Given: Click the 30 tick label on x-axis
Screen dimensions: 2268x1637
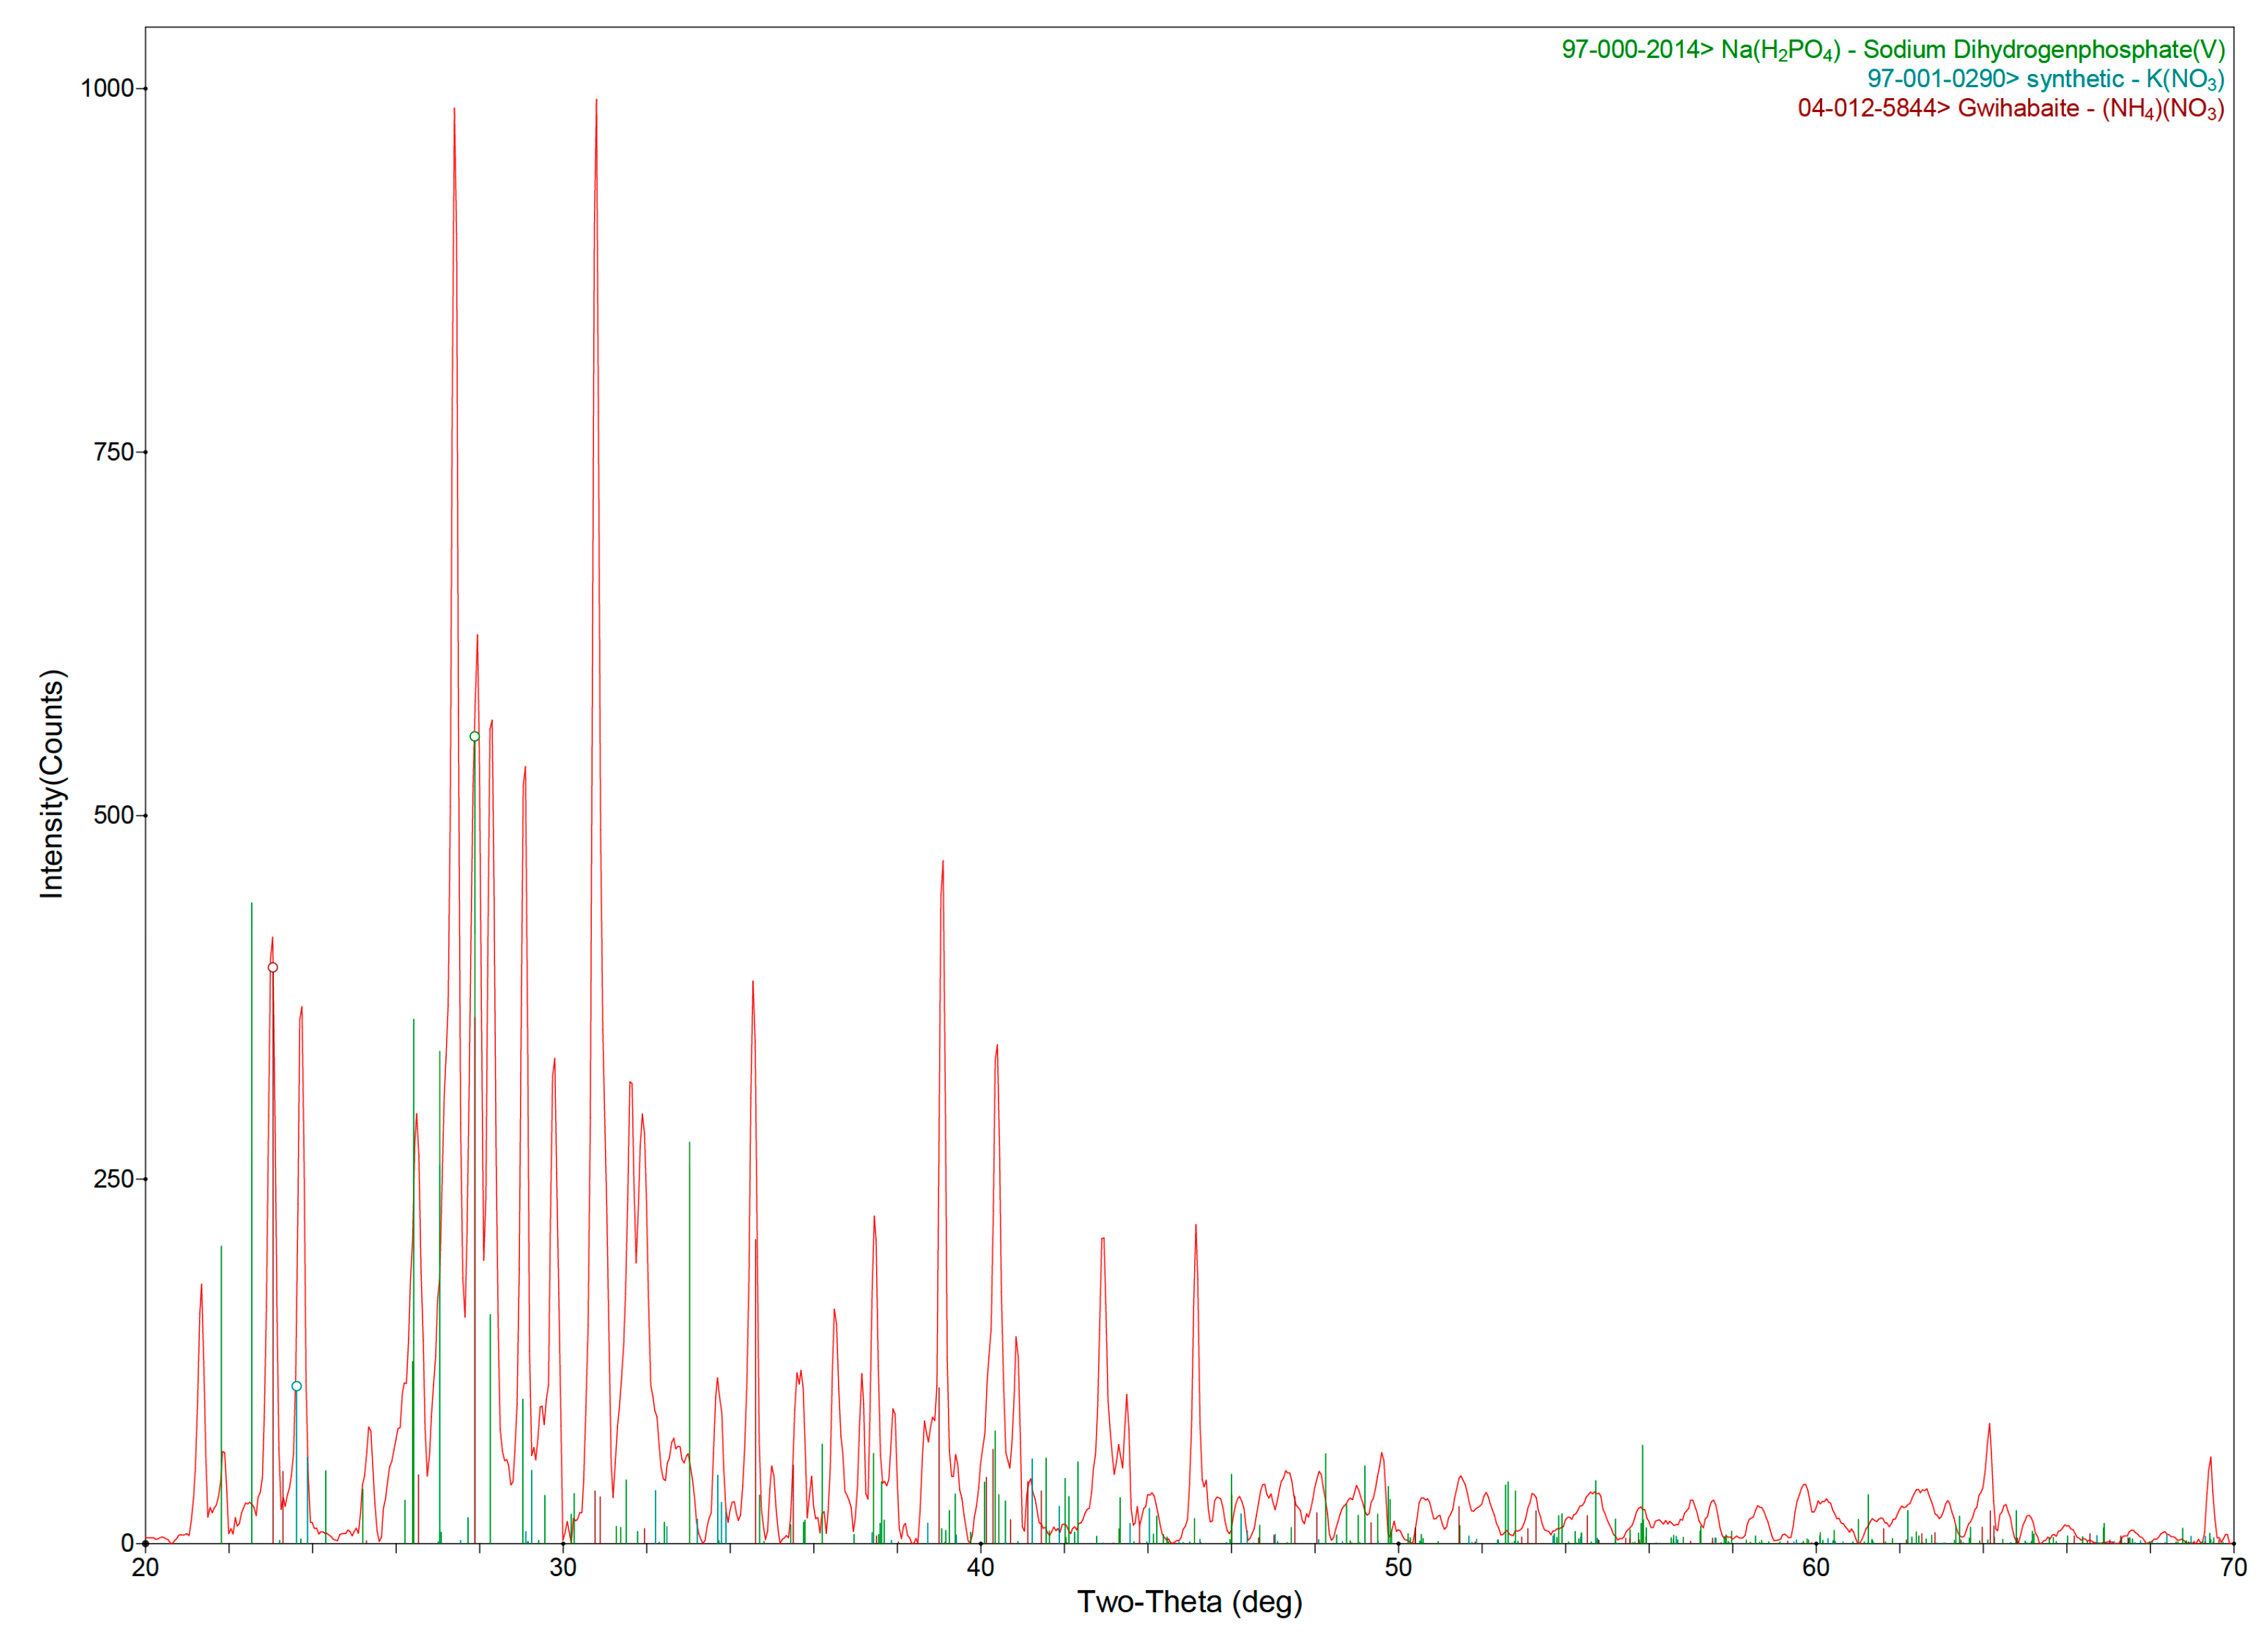Looking at the screenshot, I should 563,1567.
